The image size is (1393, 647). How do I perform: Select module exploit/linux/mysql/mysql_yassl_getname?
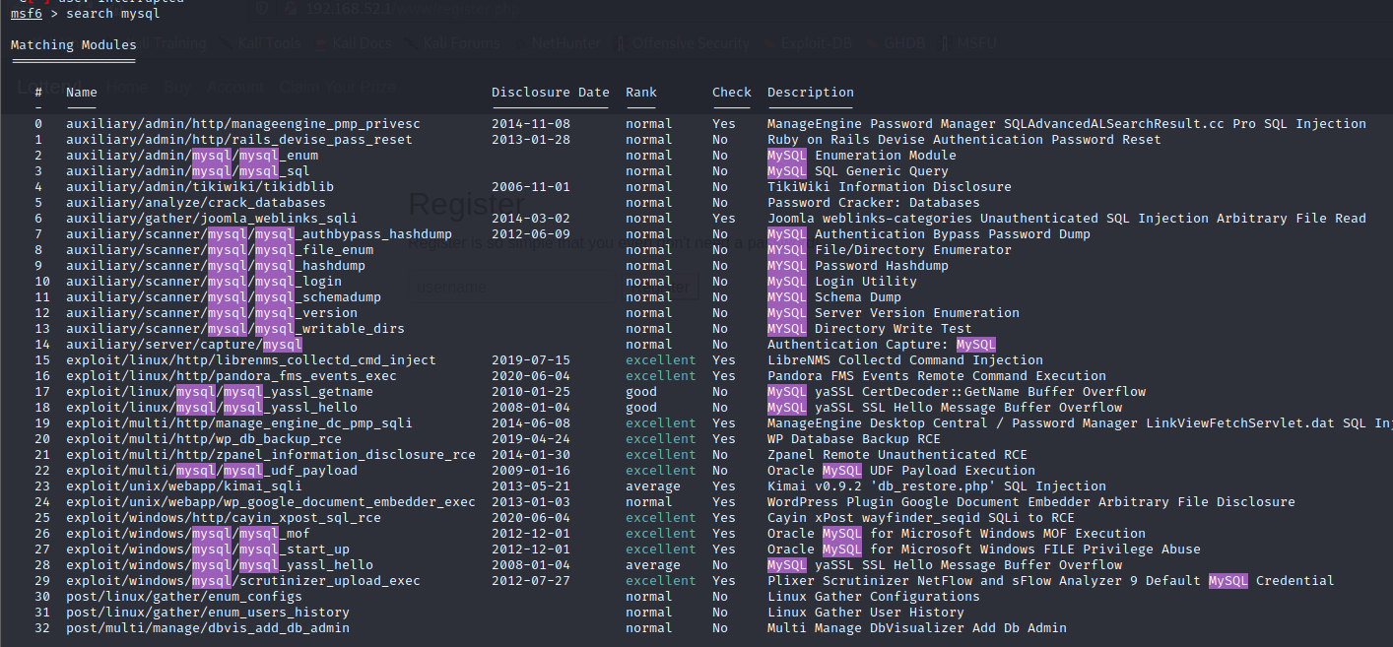tap(220, 392)
